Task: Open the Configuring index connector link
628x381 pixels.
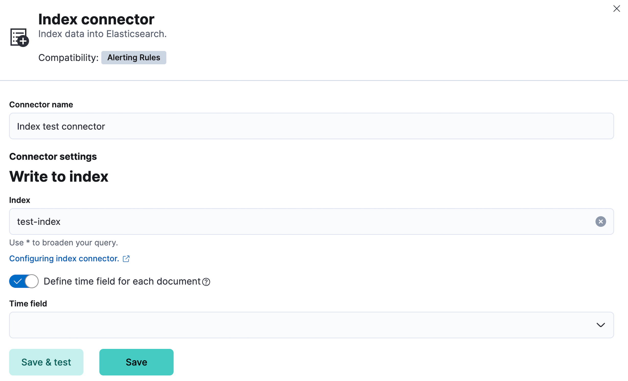Action: [x=64, y=259]
